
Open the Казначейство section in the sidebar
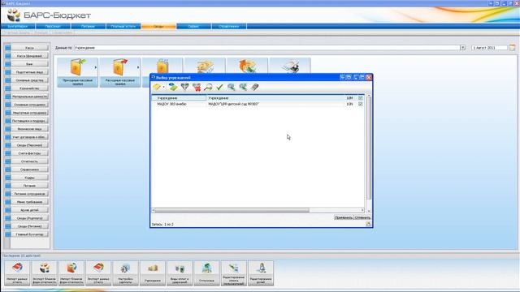[29, 88]
